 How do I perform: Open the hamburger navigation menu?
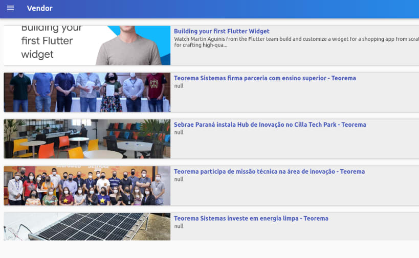coord(10,8)
